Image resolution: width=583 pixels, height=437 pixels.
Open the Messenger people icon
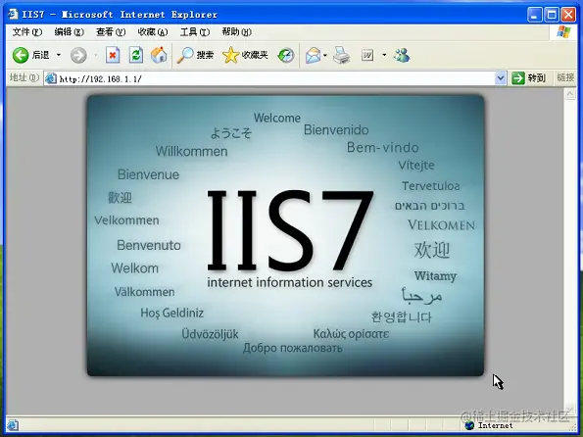[x=402, y=55]
